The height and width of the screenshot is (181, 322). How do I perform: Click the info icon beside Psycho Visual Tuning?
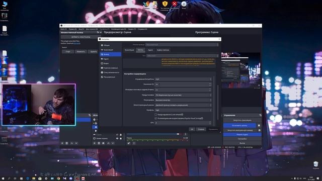pyautogui.click(x=202, y=118)
